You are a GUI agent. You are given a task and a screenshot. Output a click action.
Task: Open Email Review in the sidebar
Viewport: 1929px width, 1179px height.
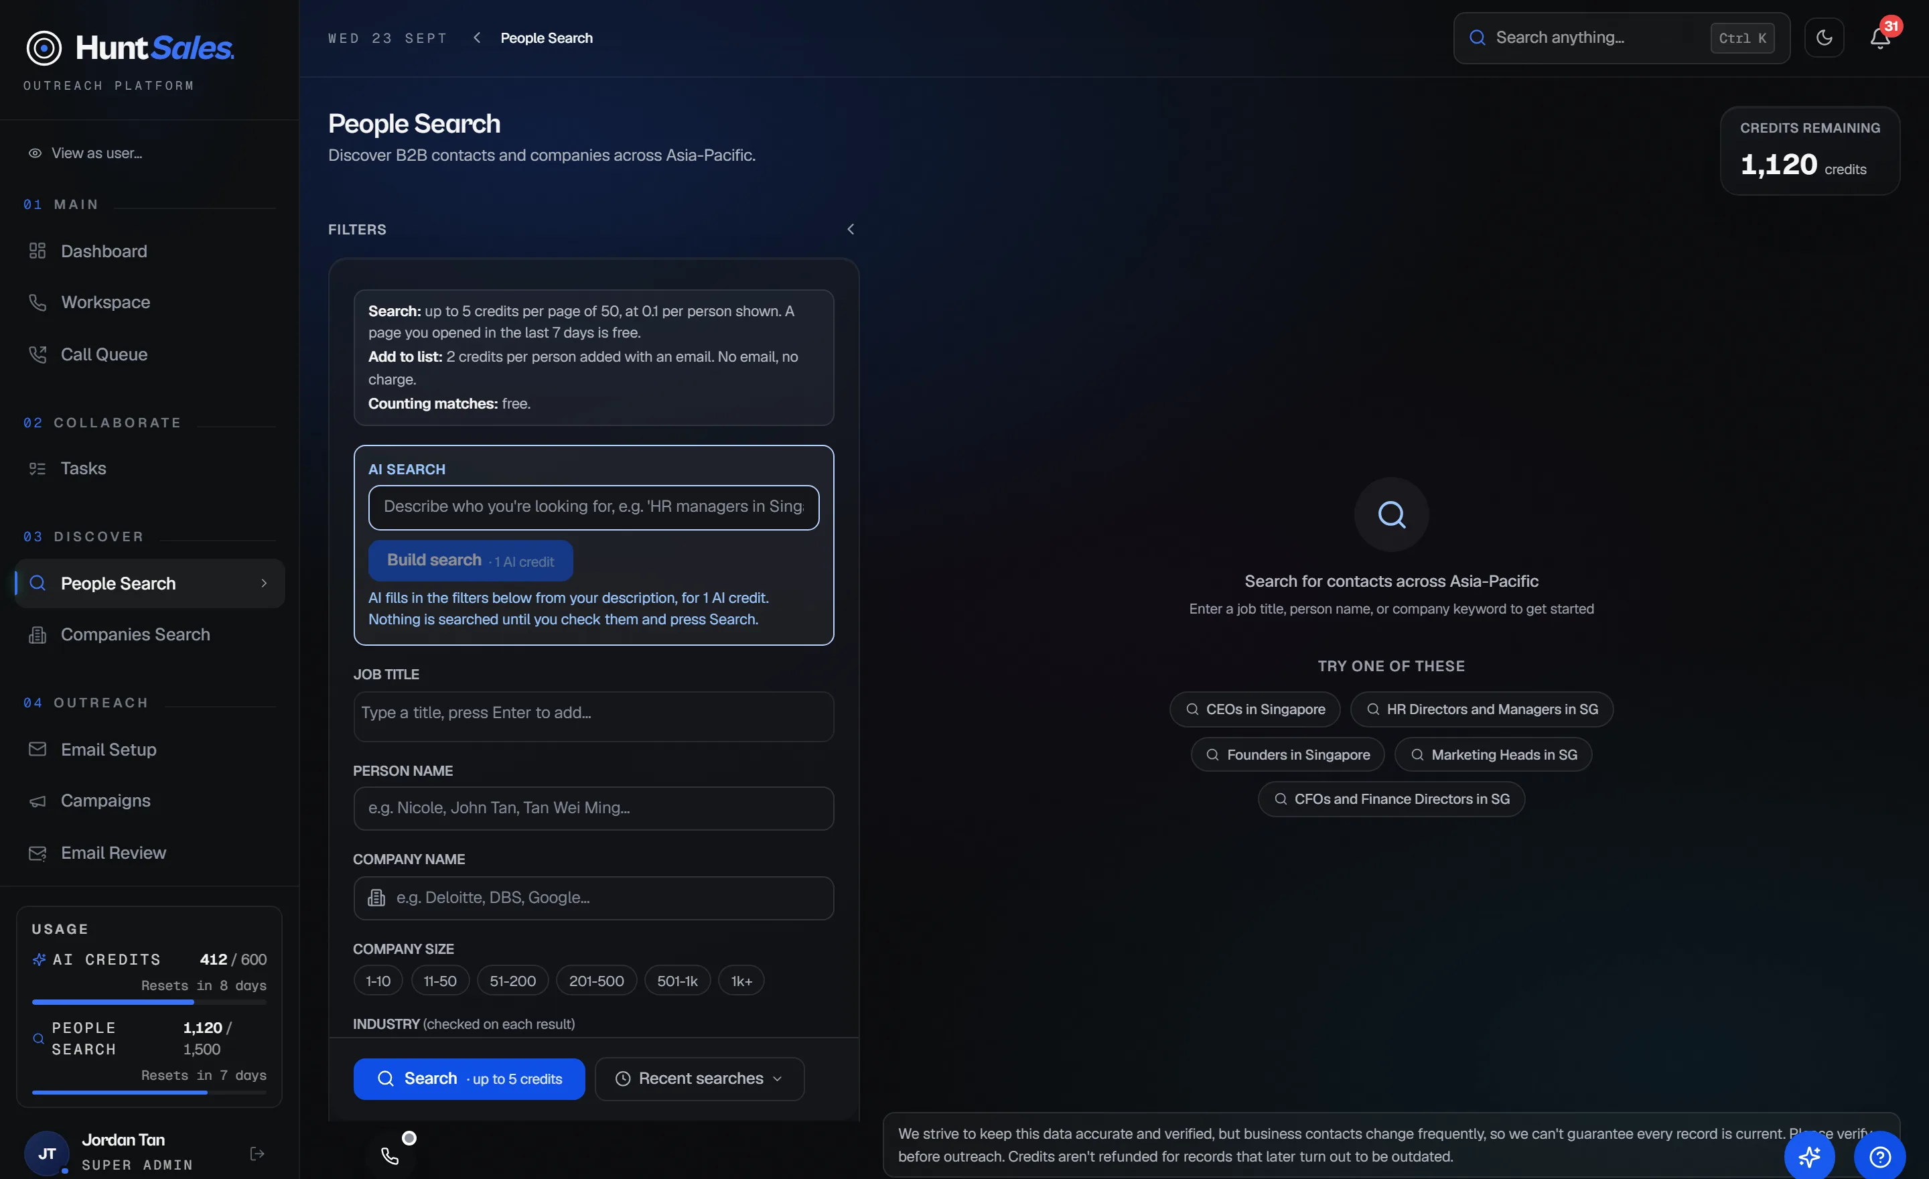(x=149, y=853)
